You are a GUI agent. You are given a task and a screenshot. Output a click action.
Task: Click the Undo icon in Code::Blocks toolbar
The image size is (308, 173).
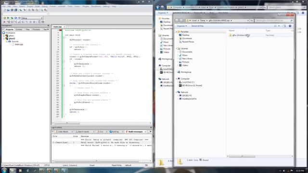click(20, 10)
